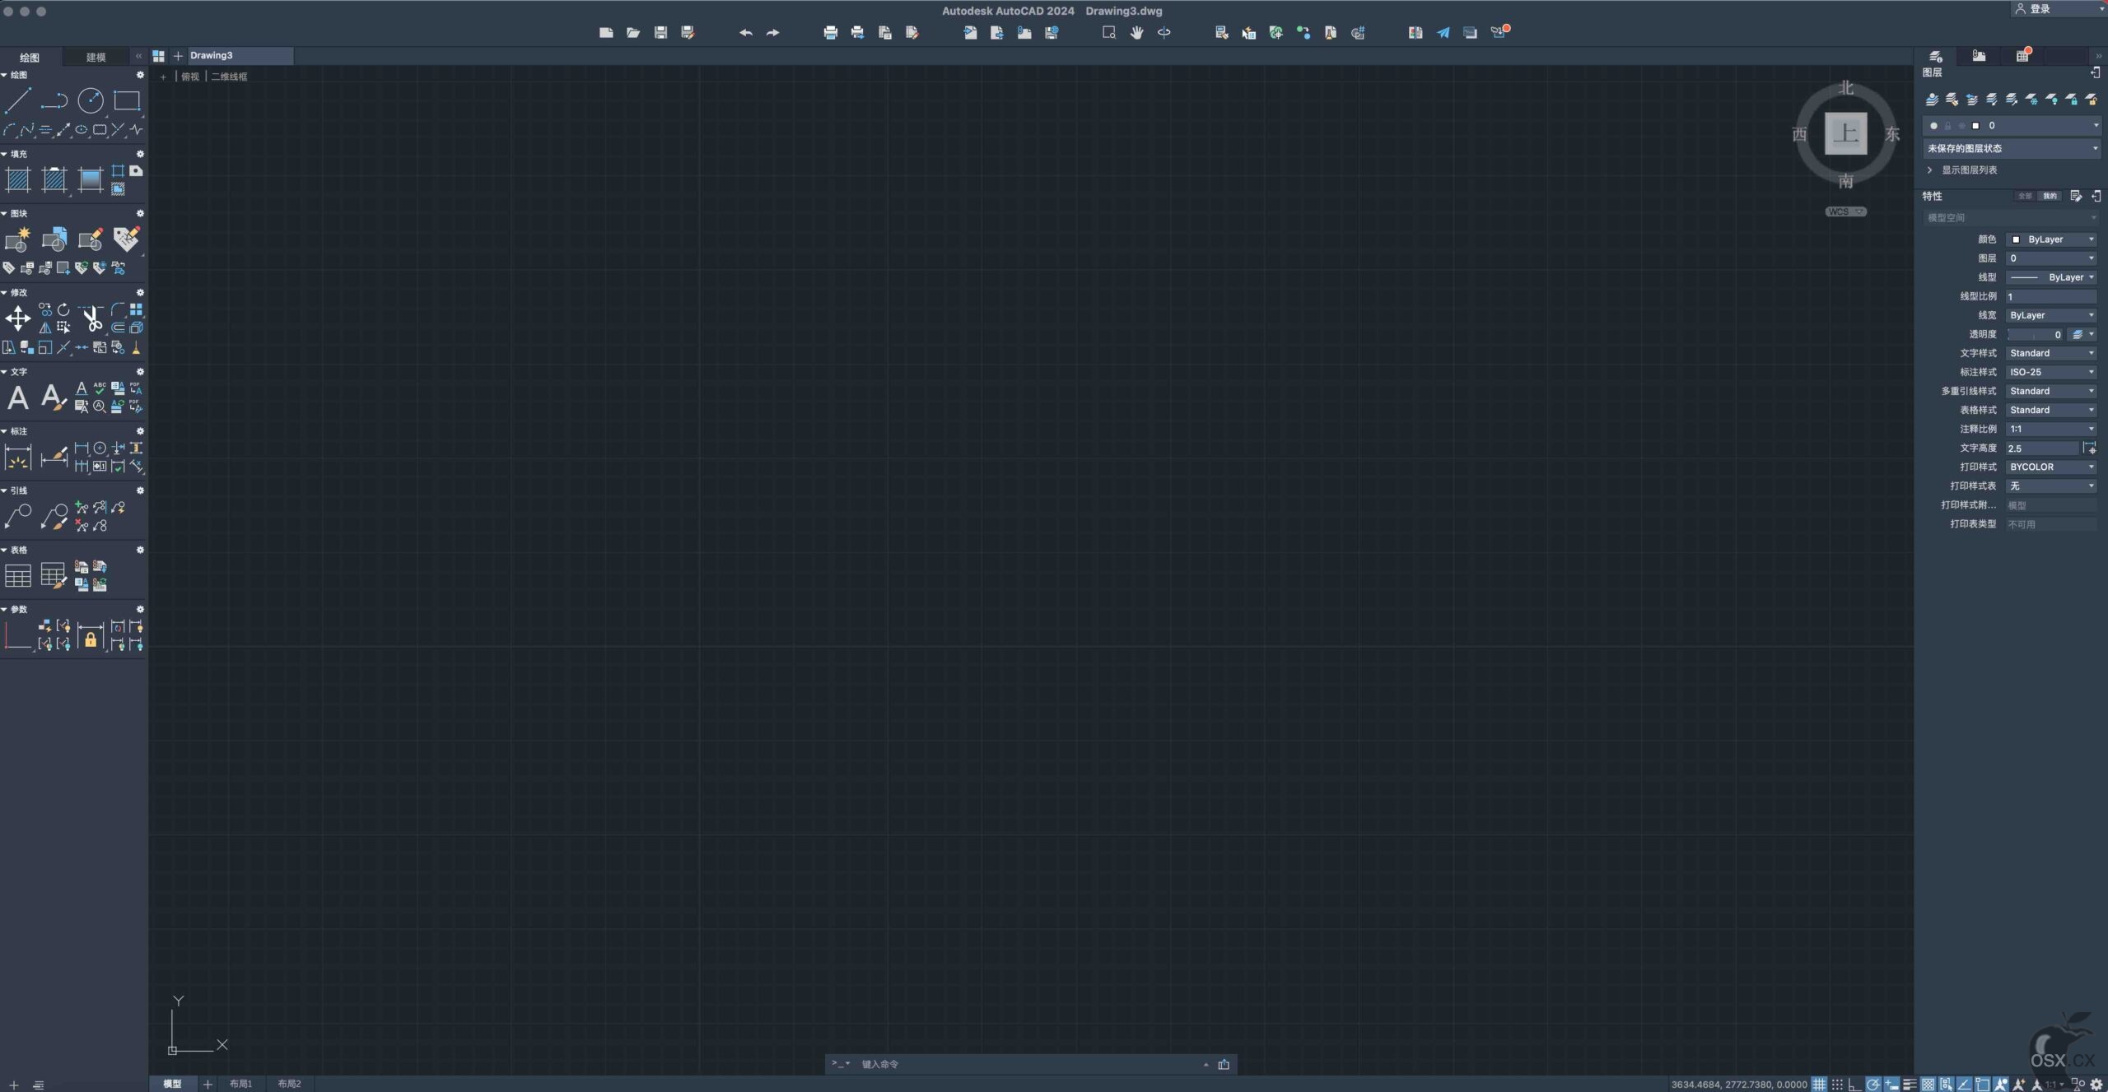2108x1092 pixels.
Task: Click the text height 2.5 field
Action: pyautogui.click(x=2042, y=448)
